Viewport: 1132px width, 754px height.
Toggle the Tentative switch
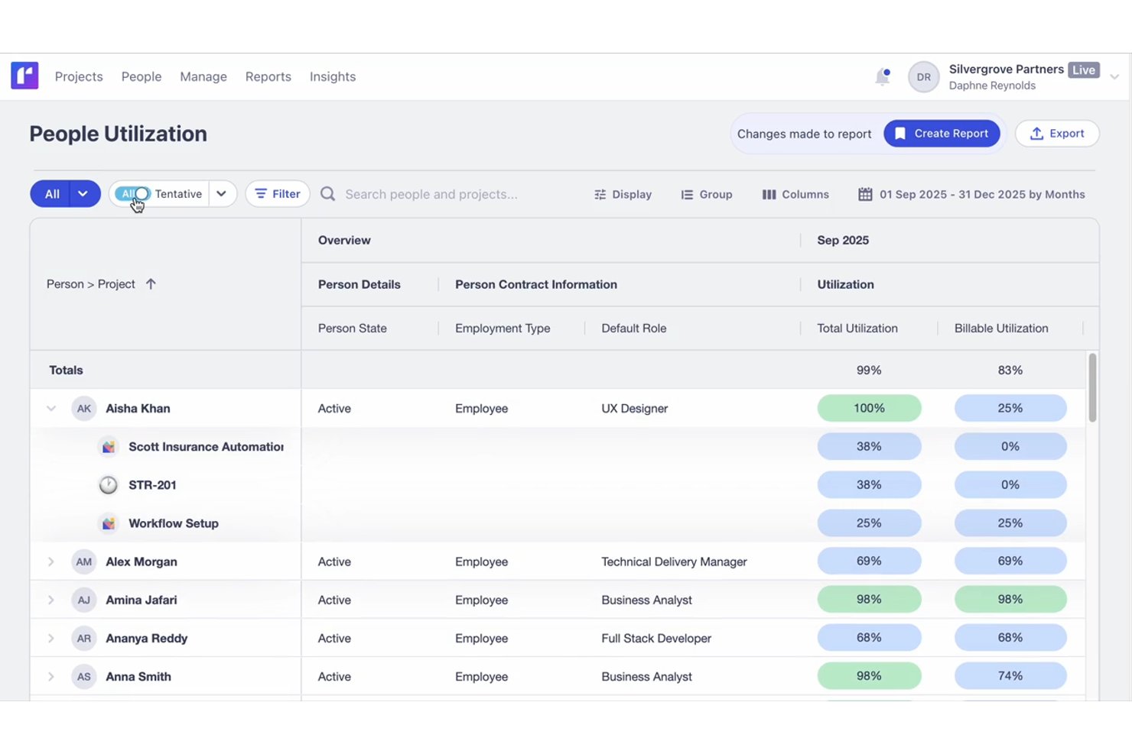133,194
